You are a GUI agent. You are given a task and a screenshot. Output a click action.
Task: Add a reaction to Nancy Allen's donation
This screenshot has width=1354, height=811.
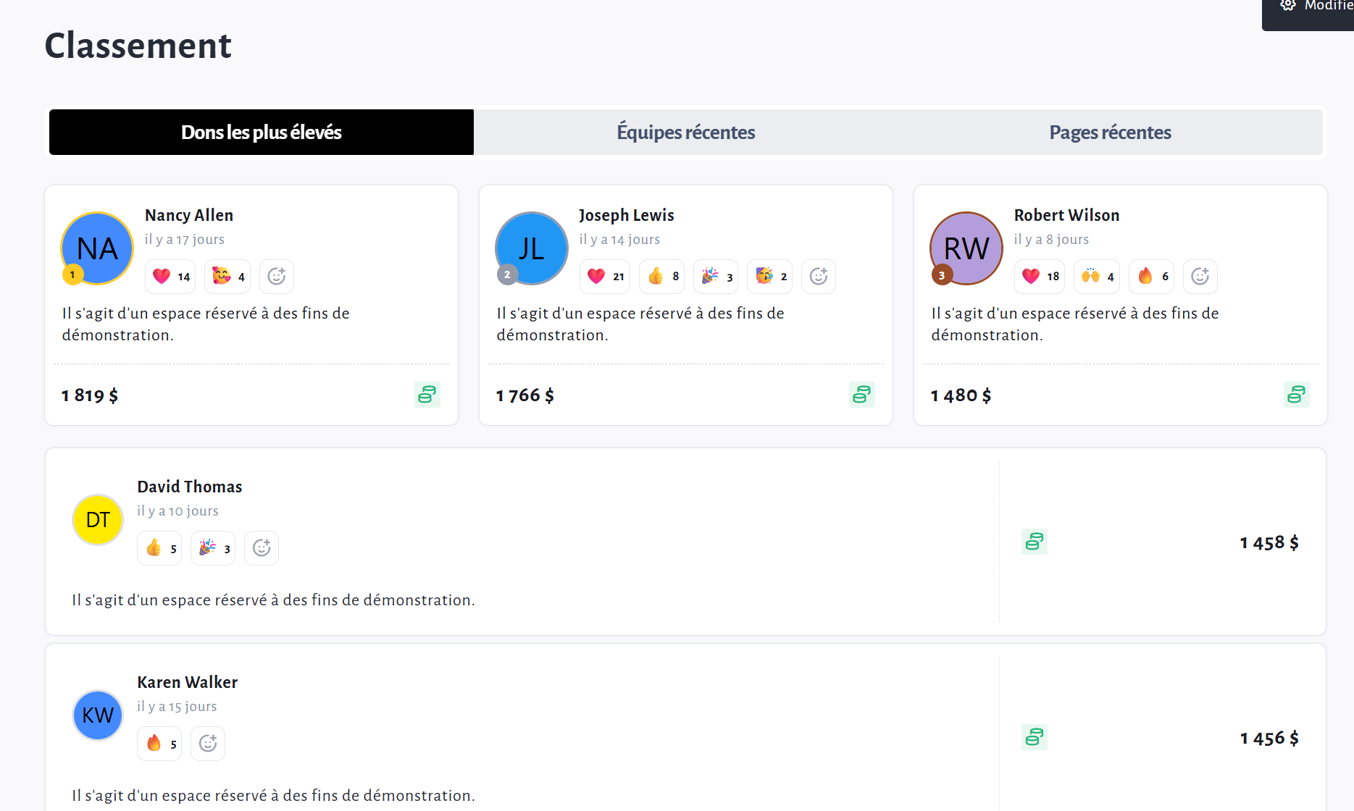(x=277, y=277)
